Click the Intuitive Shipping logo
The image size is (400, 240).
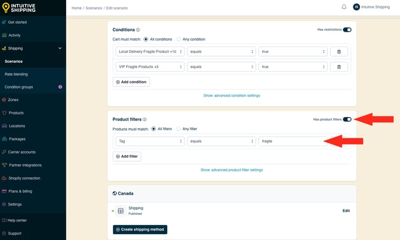pos(19,8)
